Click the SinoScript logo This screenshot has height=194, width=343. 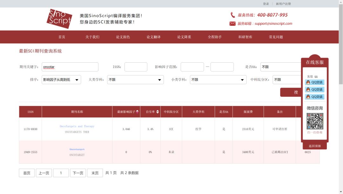[x=59, y=19]
